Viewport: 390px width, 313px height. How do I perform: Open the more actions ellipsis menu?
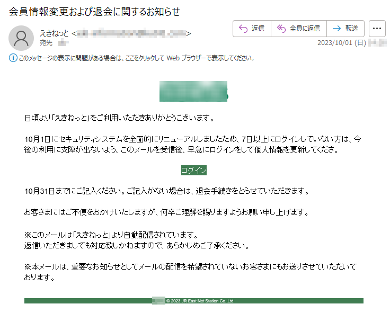(x=377, y=29)
